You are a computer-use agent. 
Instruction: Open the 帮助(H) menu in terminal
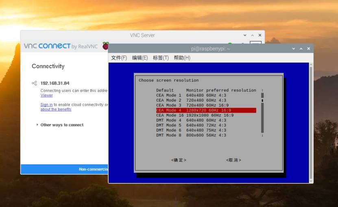(182, 58)
